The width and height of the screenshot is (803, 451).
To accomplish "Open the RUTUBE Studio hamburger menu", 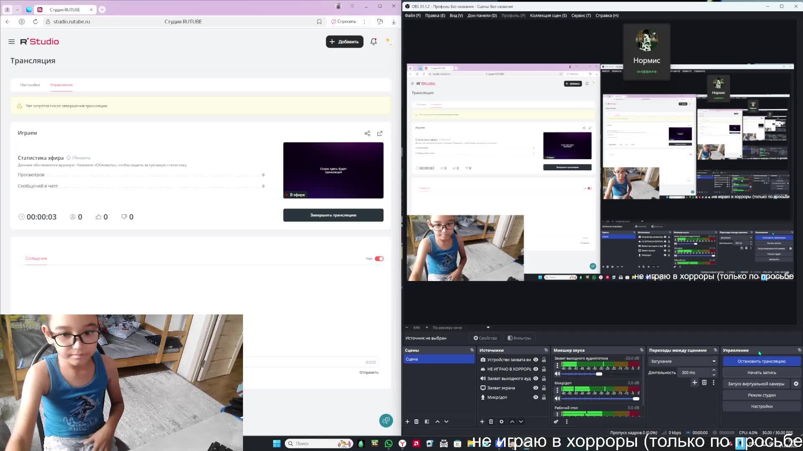I will coord(11,42).
